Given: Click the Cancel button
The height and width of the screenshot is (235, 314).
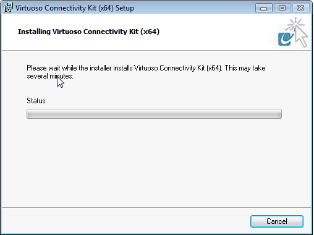Looking at the screenshot, I should click(277, 221).
